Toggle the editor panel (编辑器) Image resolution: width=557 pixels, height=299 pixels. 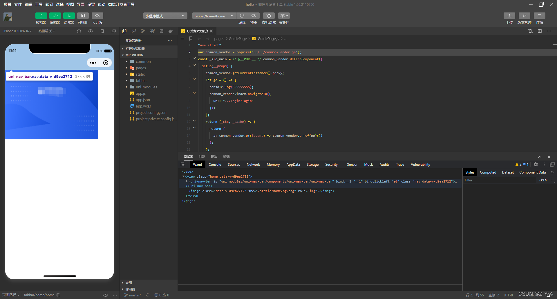point(55,16)
